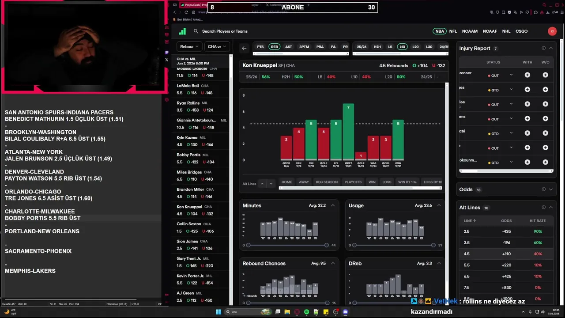Collapse the DReb chart panel
This screenshot has width=565, height=318.
pos(439,263)
